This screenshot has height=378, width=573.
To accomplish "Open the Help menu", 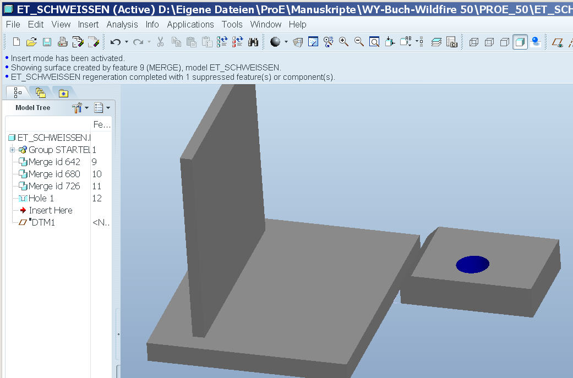I will [x=297, y=24].
